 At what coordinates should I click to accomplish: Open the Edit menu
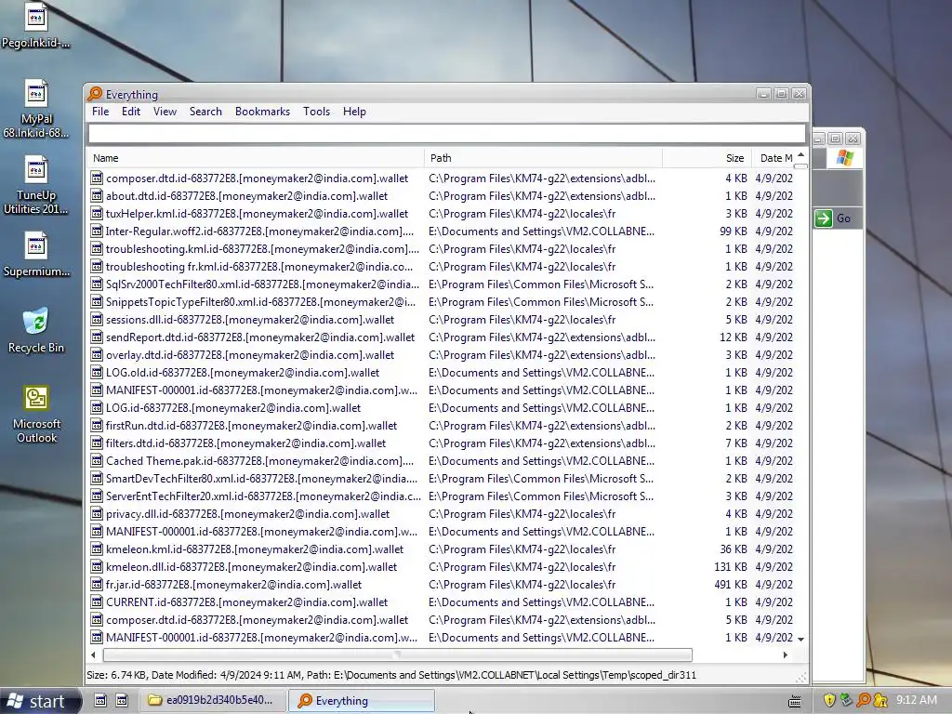pyautogui.click(x=130, y=112)
